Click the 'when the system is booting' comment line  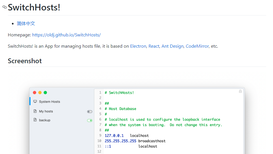(x=163, y=125)
